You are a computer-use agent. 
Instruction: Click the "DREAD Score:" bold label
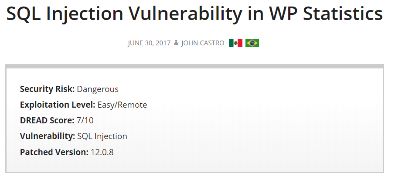47,121
